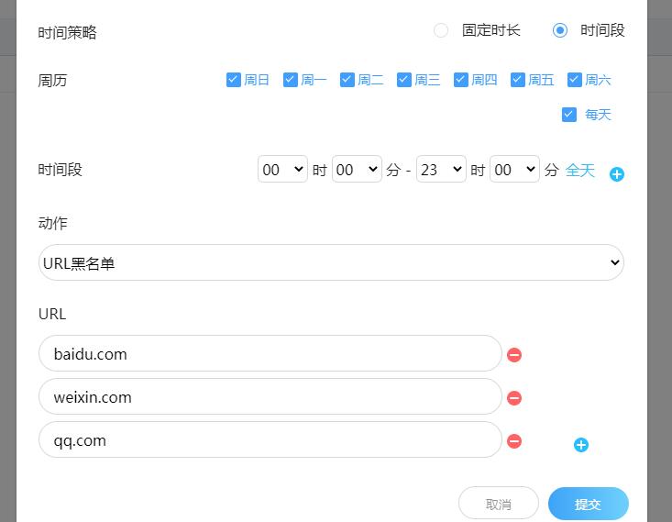Remove the qq.com URL entry
Viewport: 672px width, 522px height.
[514, 440]
